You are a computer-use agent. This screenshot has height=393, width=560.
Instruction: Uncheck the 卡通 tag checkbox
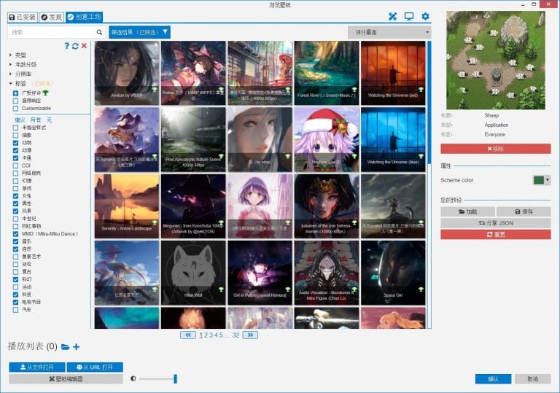click(x=15, y=158)
